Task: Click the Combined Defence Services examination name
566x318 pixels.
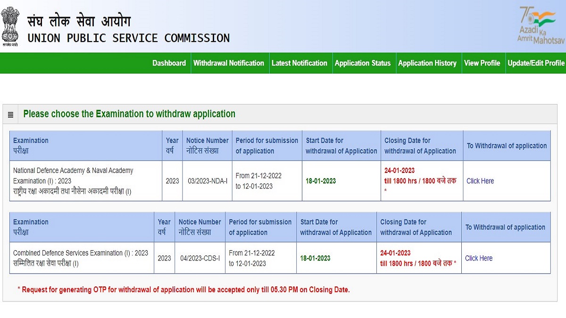Action: [80, 253]
